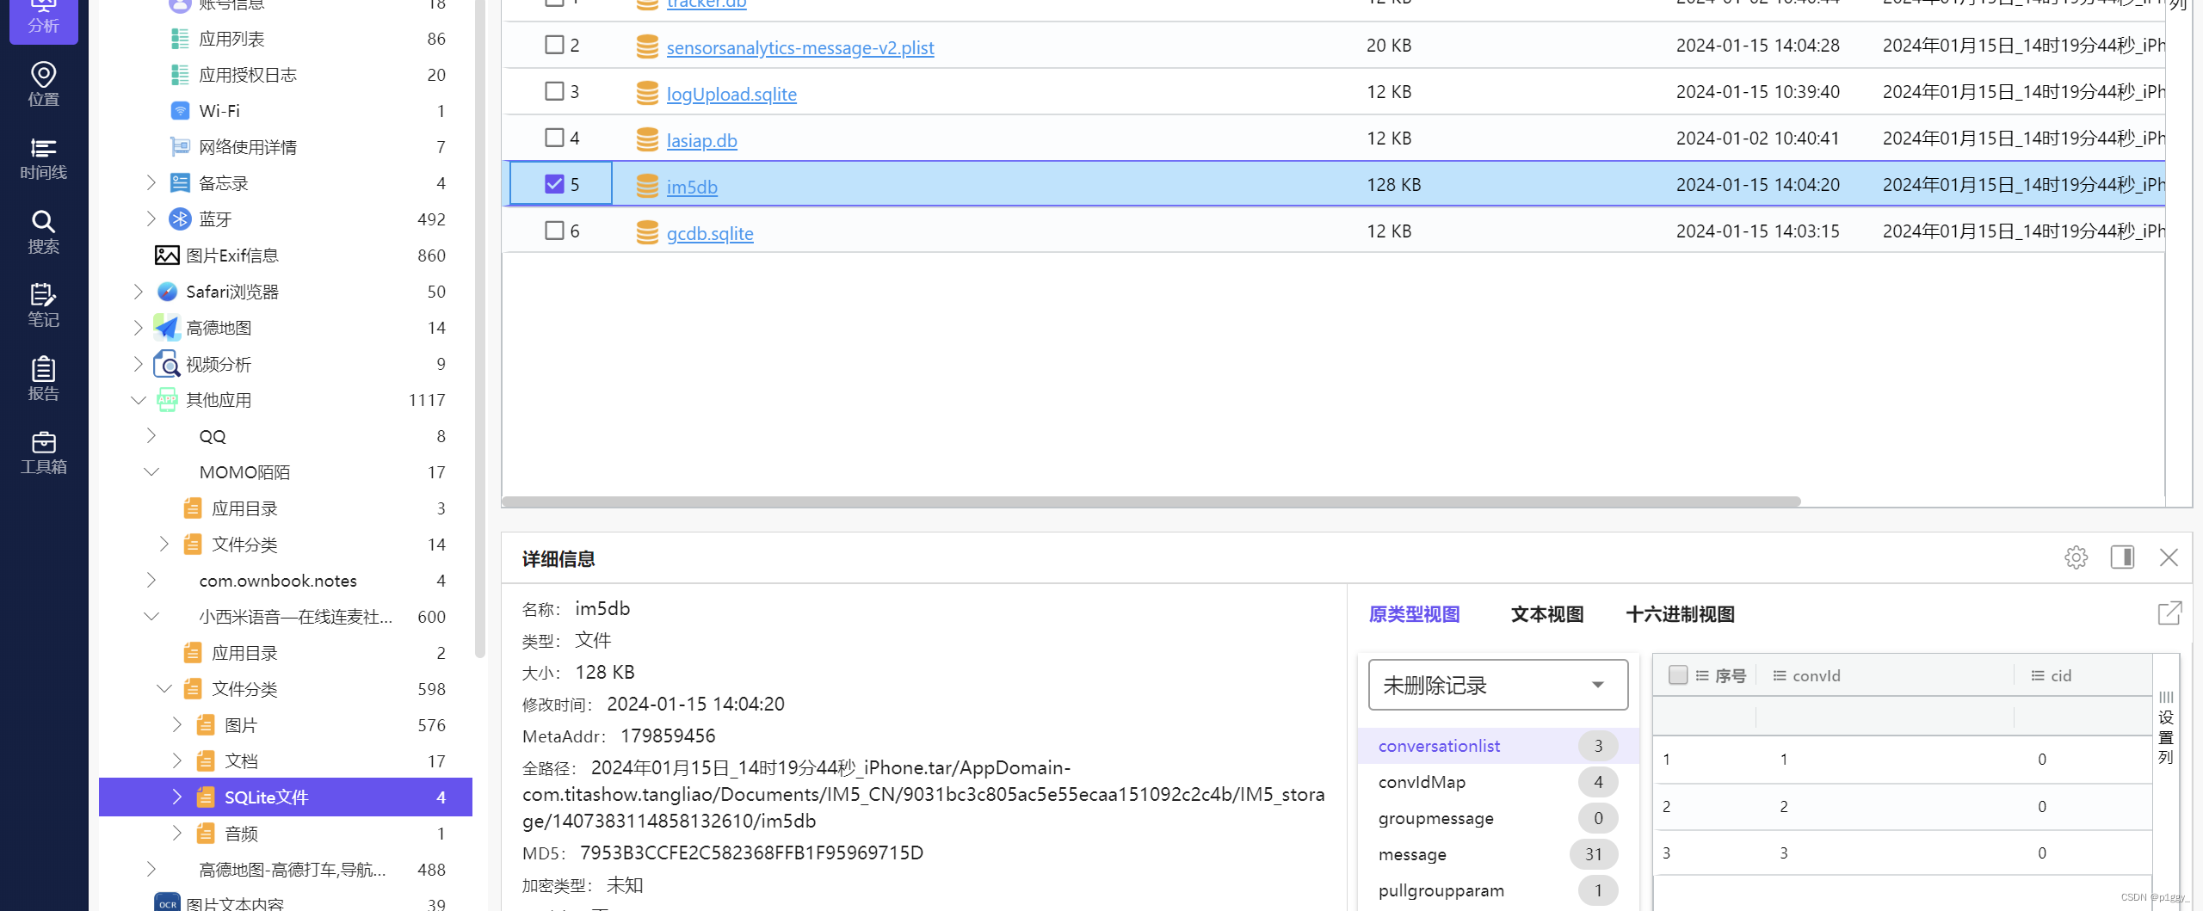Screen dimensions: 2203x911
Task: Open the 设置列 column settings button
Action: 2166,728
